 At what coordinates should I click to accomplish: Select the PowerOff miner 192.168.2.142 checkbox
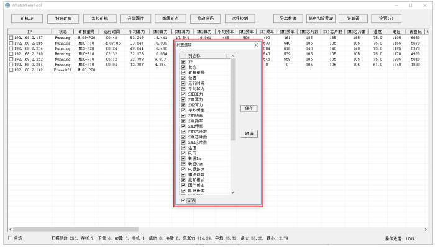point(11,70)
